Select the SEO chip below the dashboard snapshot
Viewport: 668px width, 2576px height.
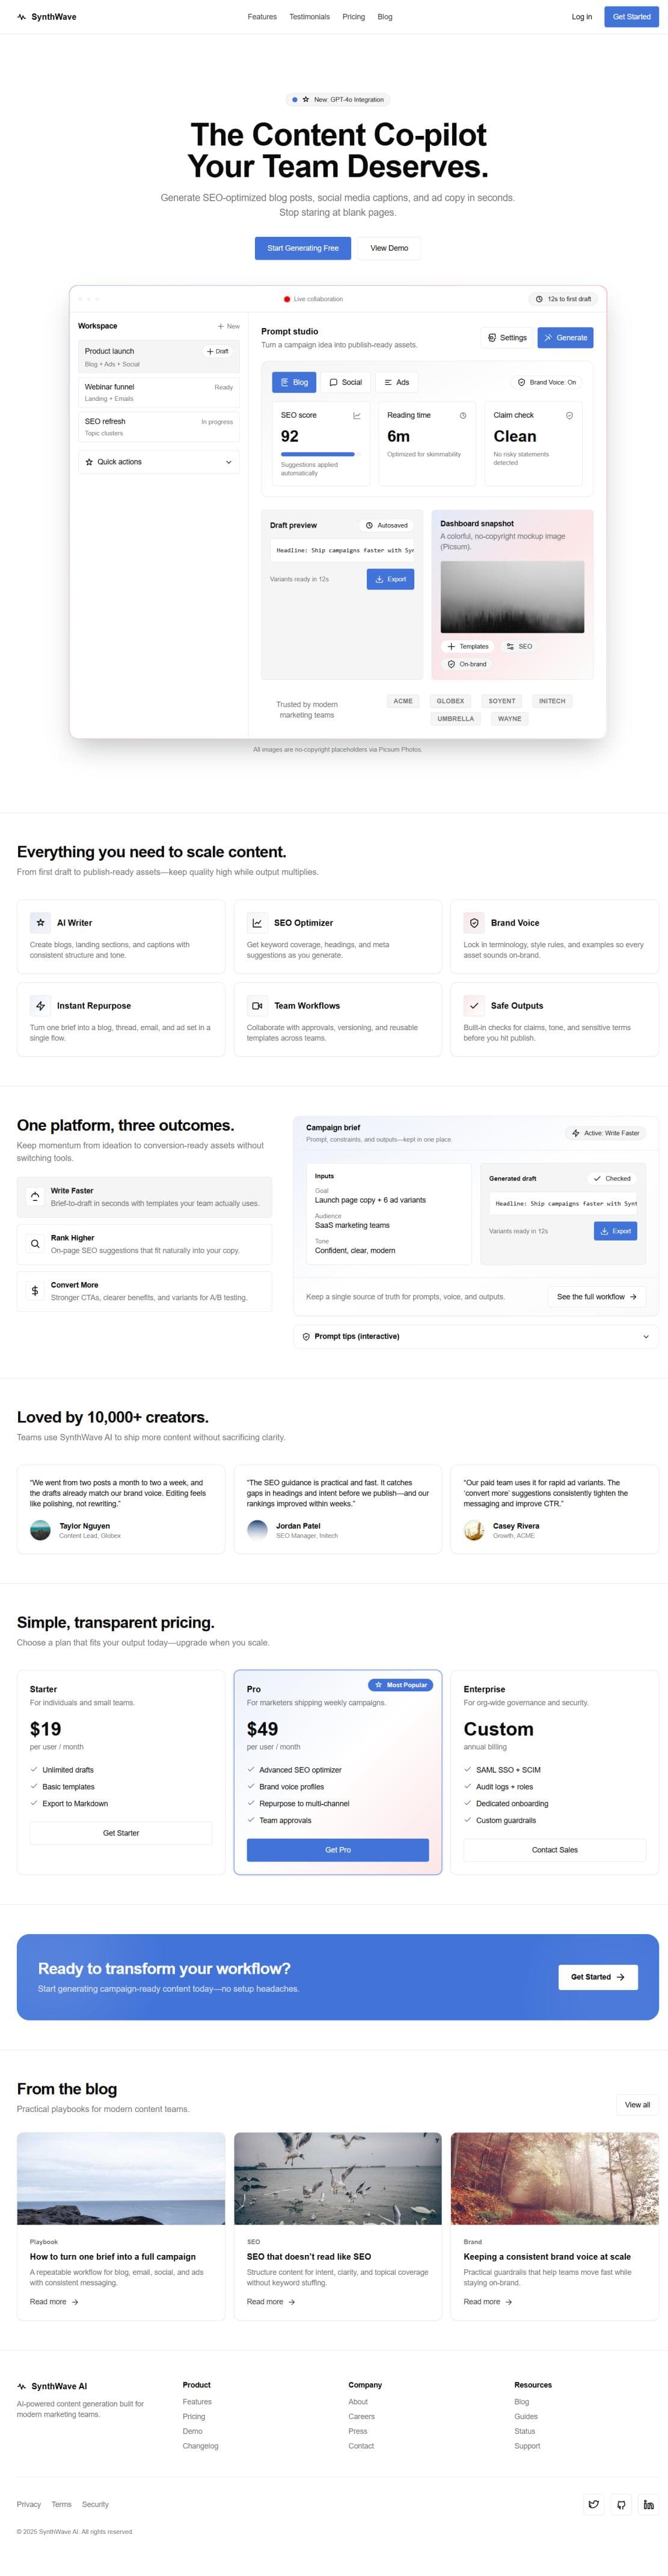[521, 646]
